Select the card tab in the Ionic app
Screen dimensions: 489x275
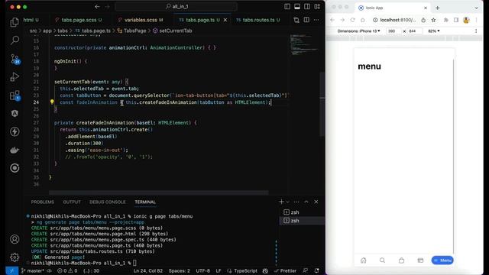click(x=420, y=260)
